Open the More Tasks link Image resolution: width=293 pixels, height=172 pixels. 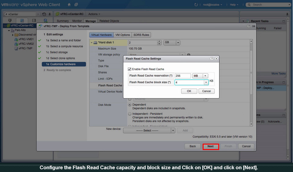pyautogui.click(x=278, y=73)
